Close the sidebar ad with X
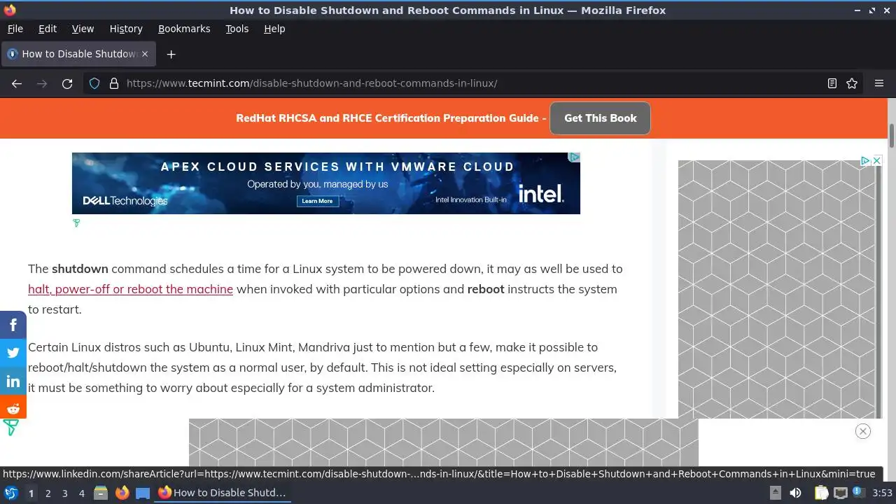 point(876,160)
